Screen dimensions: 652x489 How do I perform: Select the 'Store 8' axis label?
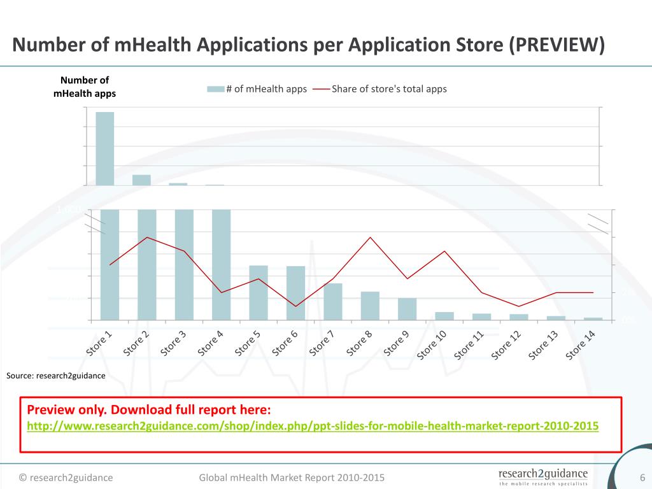[359, 343]
